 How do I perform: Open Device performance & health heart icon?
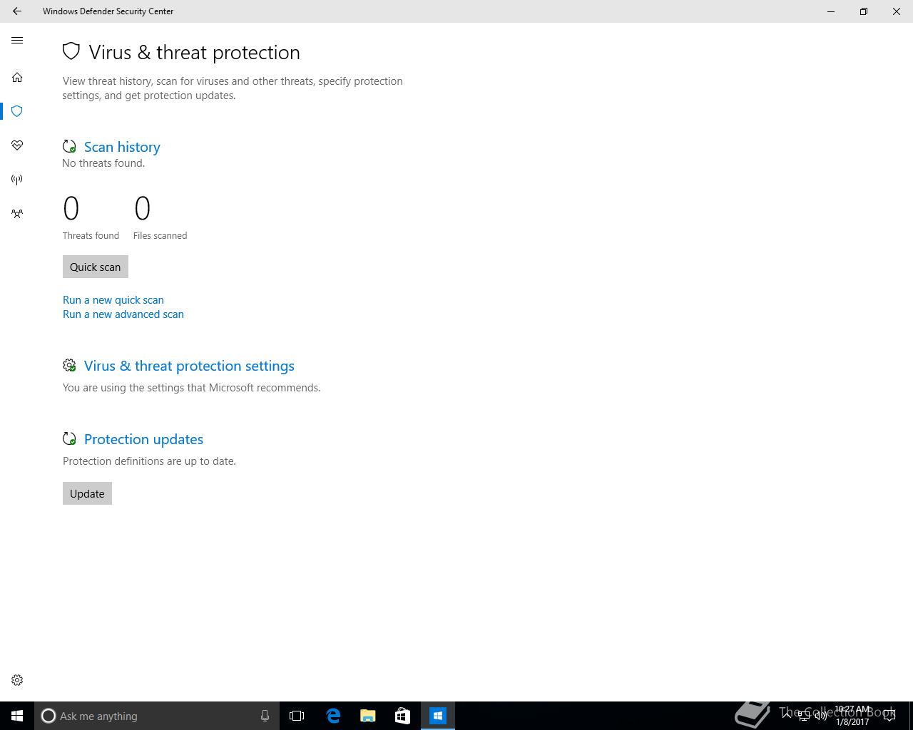point(17,145)
